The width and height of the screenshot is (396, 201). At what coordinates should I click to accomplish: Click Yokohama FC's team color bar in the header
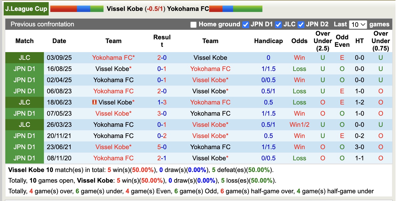point(236,9)
